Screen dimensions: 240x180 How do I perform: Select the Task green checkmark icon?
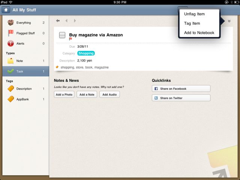pyautogui.click(x=10, y=71)
